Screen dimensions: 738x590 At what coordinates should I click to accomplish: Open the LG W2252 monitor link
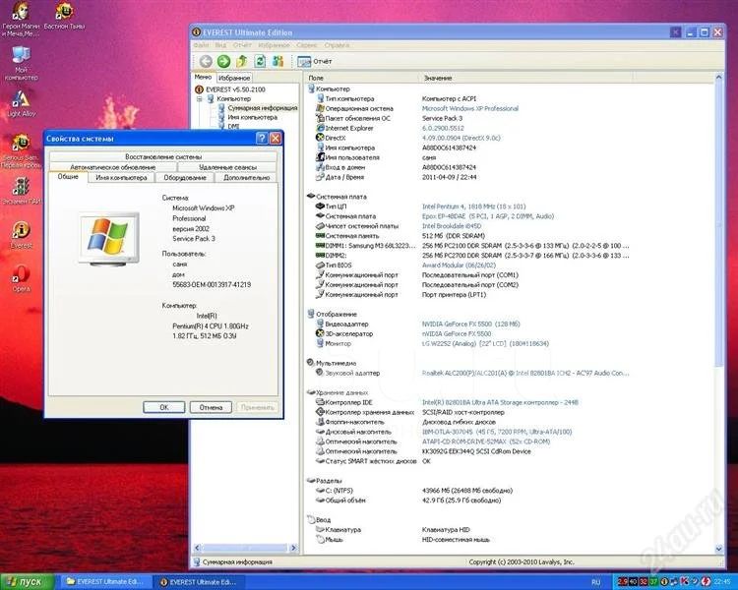click(x=485, y=344)
